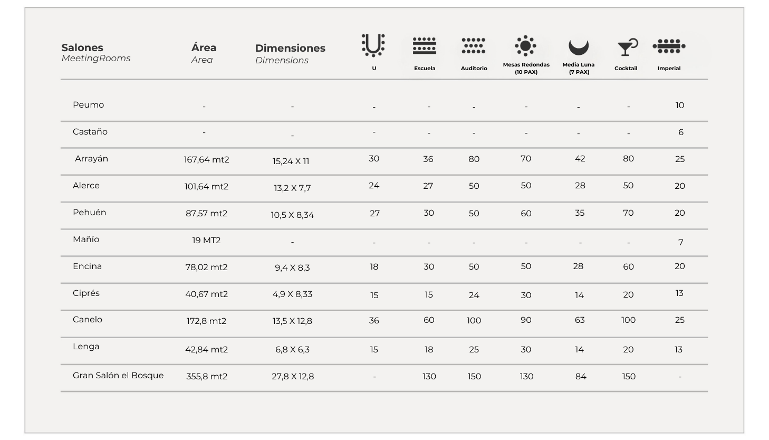769x440 pixels.
Task: Select the Auditorio seating icon
Action: (x=473, y=46)
